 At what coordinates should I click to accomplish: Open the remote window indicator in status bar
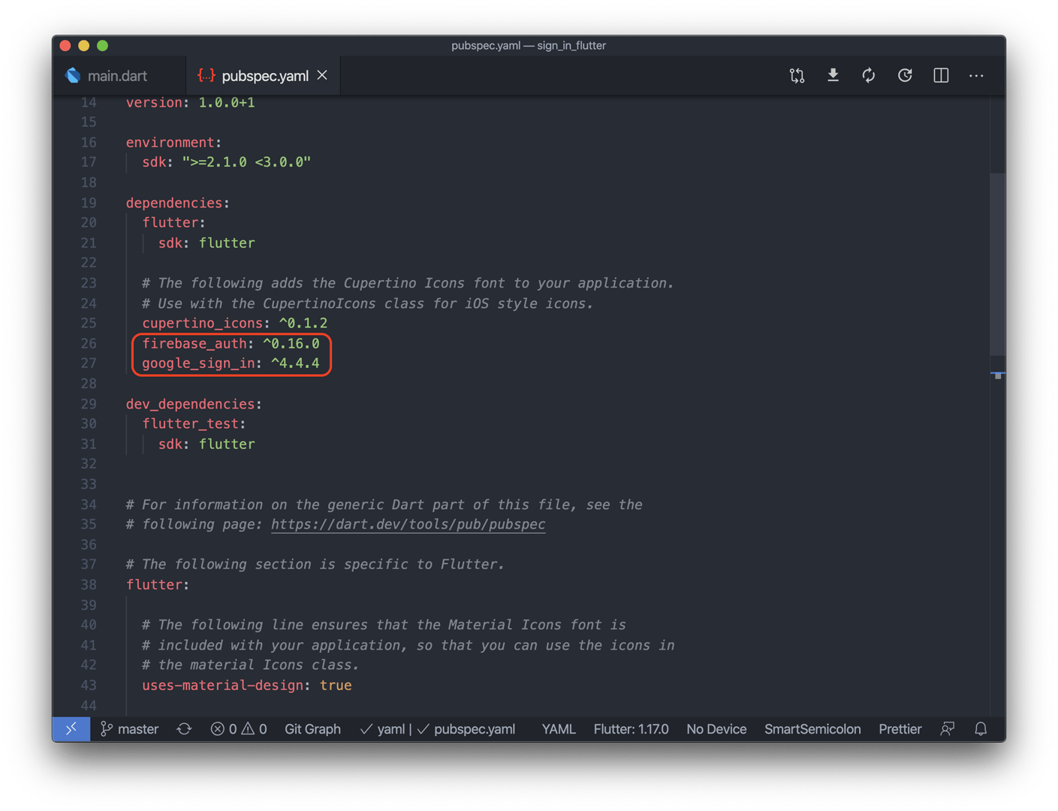point(71,729)
